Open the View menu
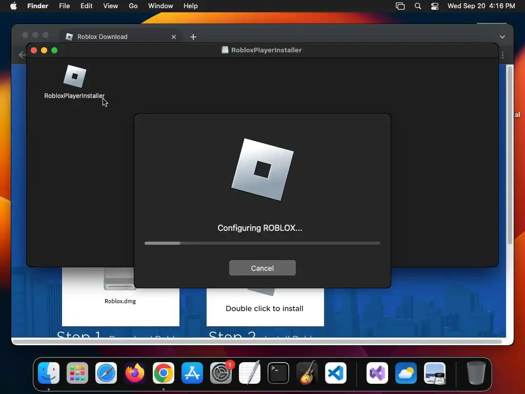Screen dimensions: 525x394 tap(111, 6)
